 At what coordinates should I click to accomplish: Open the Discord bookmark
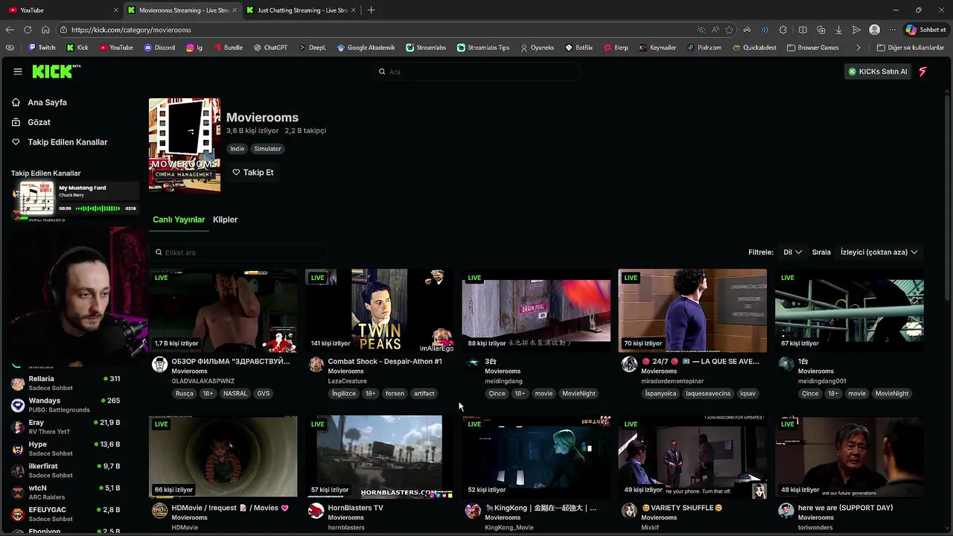pos(159,48)
